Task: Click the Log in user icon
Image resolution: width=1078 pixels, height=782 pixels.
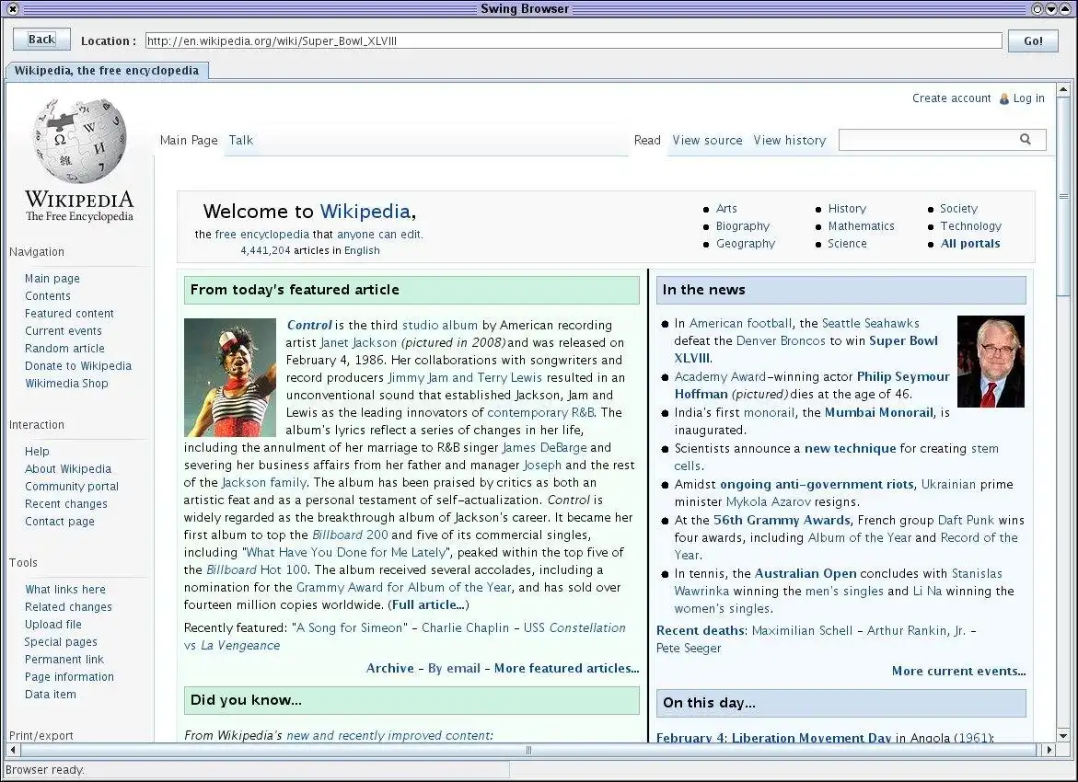Action: pos(1003,99)
